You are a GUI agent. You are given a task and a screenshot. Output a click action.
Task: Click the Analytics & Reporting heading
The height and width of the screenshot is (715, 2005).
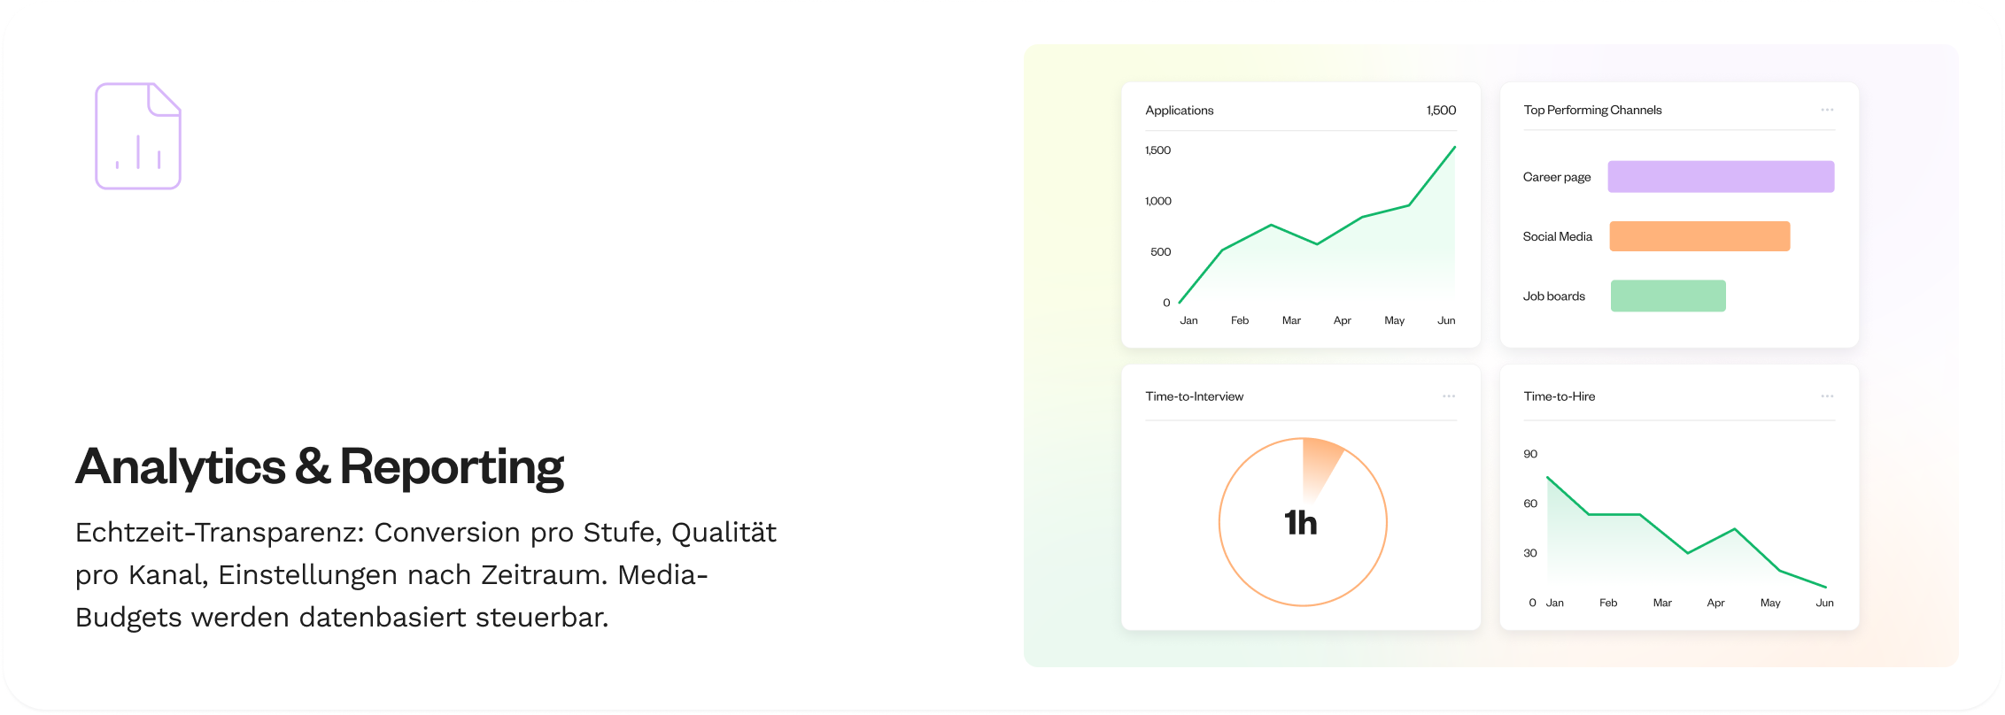pos(320,467)
